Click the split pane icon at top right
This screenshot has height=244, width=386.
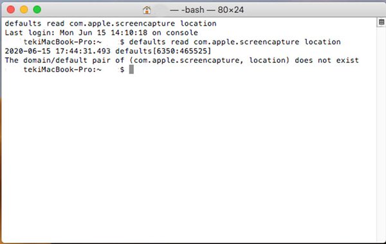pos(381,22)
